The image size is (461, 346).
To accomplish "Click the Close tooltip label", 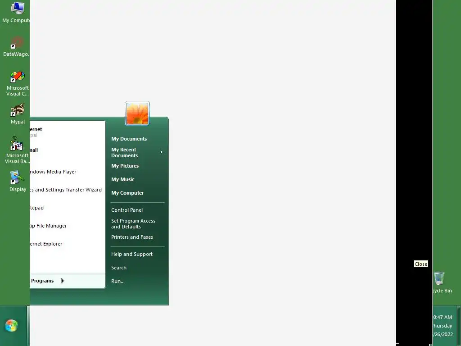I will [421, 264].
